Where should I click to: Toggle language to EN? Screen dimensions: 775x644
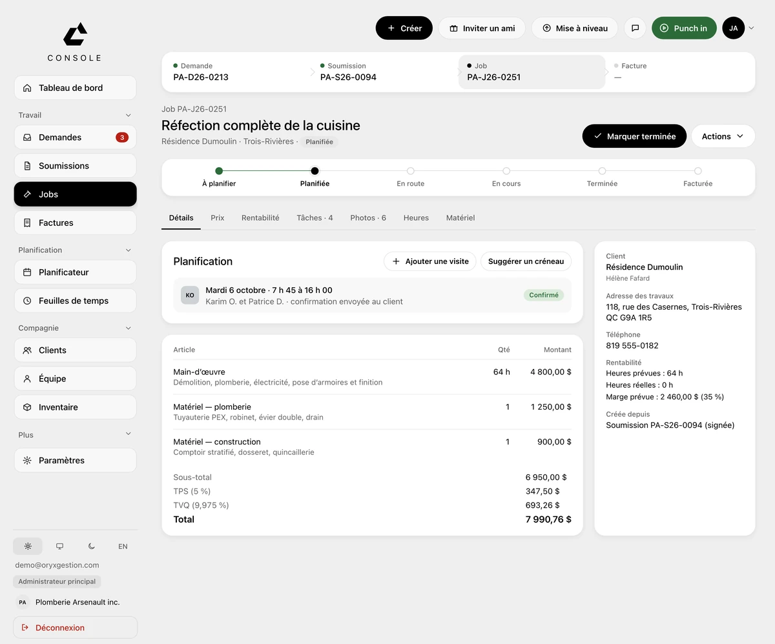click(x=123, y=547)
